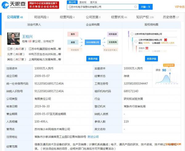Click the 高管 box in structure diagram
The image size is (185, 151).
pyautogui.click(x=73, y=42)
